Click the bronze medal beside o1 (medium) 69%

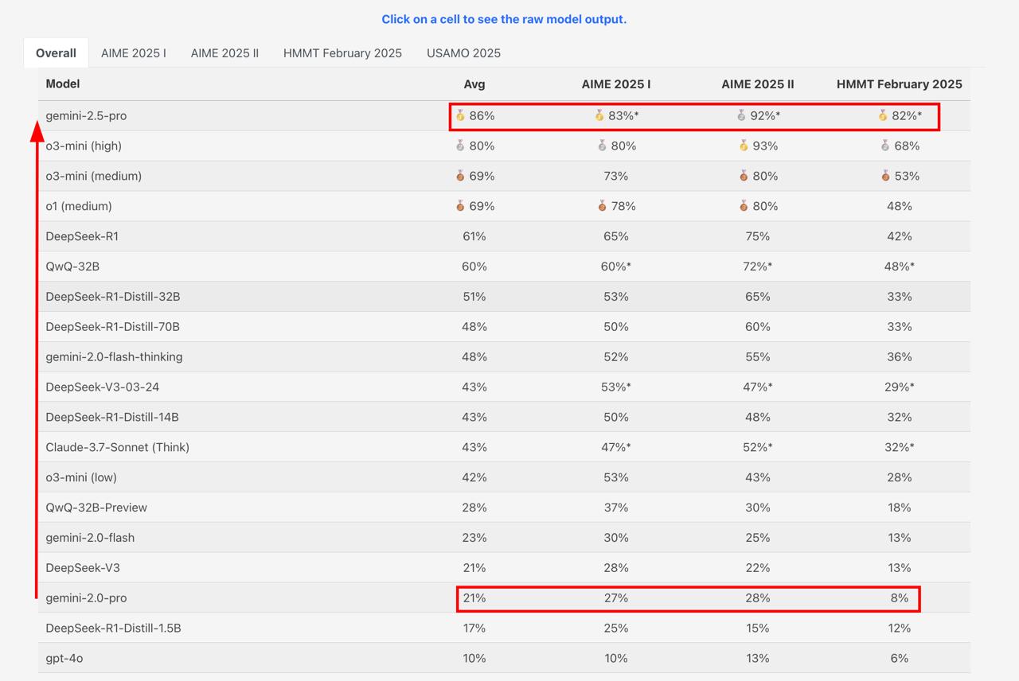pyautogui.click(x=460, y=206)
